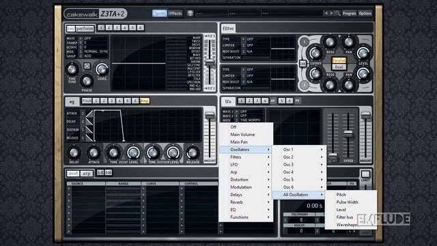Select the Pitch envelope button
The height and width of the screenshot is (246, 437).
(x=87, y=100)
